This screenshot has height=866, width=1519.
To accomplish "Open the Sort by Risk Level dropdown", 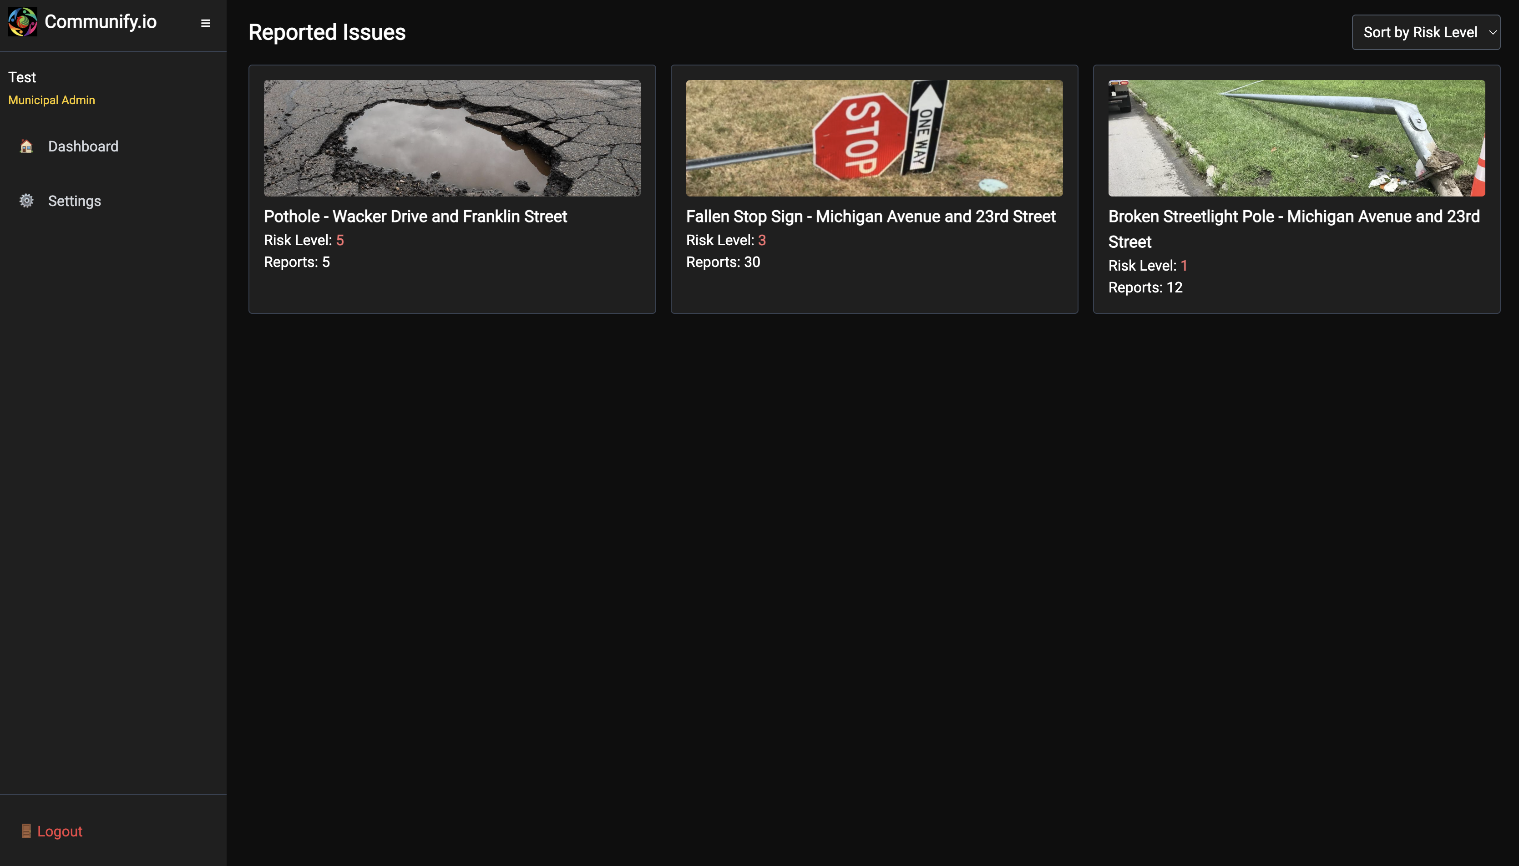I will 1420,32.
